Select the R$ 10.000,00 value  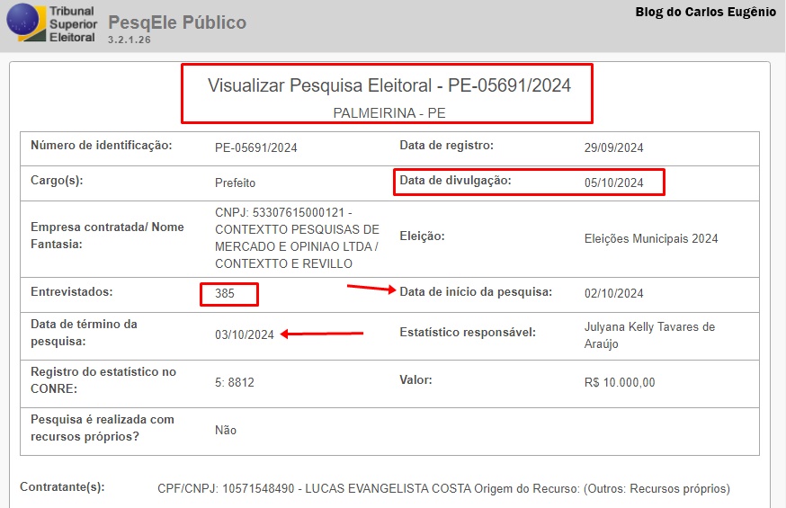[x=620, y=382]
